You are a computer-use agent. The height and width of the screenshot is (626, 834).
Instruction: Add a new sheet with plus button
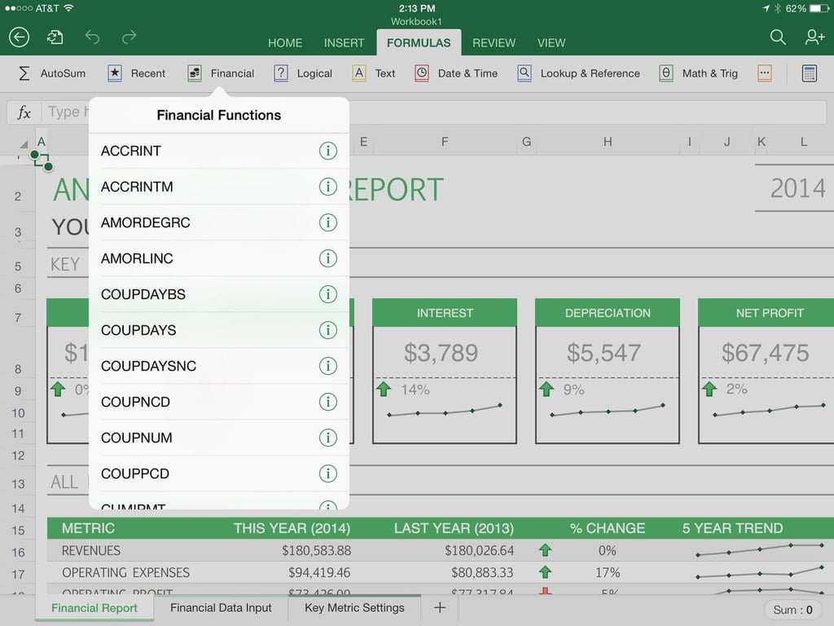coord(439,608)
